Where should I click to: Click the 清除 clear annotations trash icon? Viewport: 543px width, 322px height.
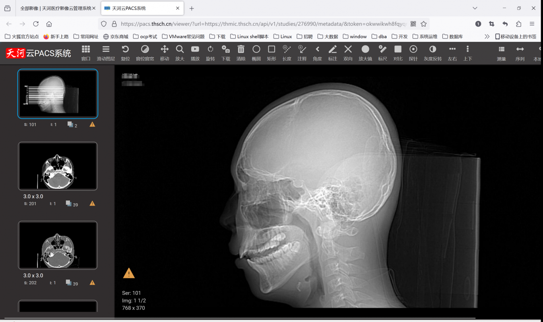[x=241, y=53]
